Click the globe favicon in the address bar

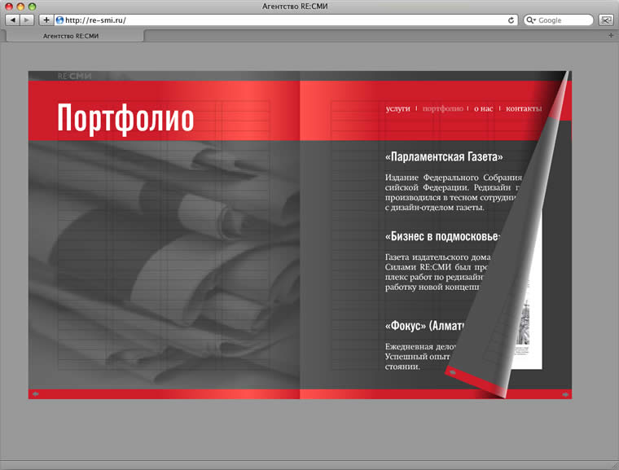pos(60,20)
